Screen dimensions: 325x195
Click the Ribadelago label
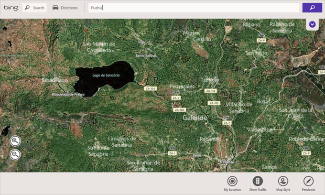point(54,80)
